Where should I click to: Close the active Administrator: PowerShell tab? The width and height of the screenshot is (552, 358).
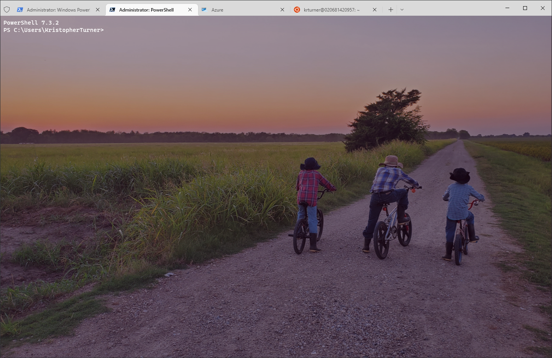point(190,10)
